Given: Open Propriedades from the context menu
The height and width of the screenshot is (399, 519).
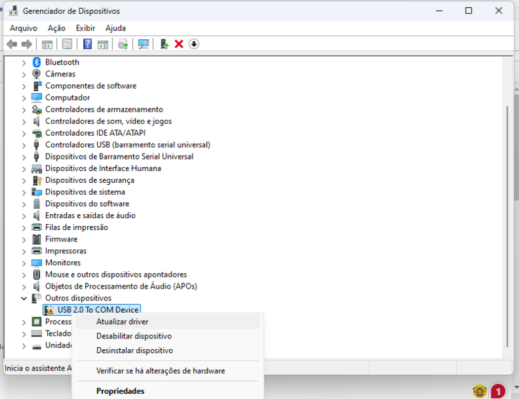Looking at the screenshot, I should click(168, 391).
